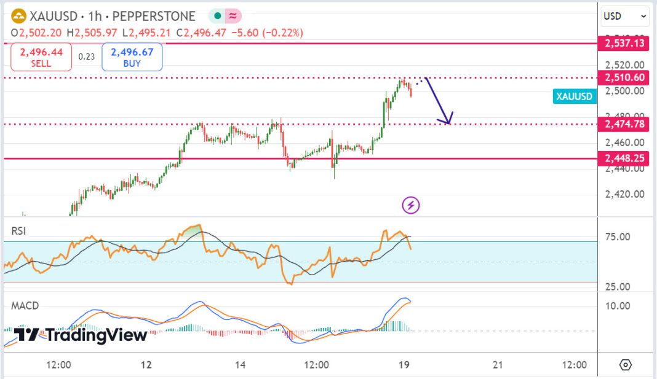Select the 2,448.25 horizontal line price label

pyautogui.click(x=624, y=158)
